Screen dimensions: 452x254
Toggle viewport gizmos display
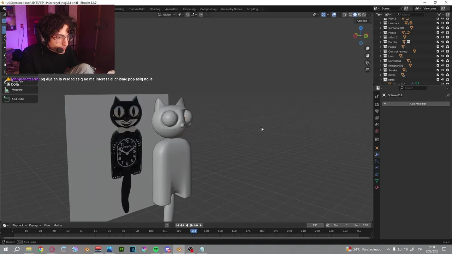[x=323, y=14]
